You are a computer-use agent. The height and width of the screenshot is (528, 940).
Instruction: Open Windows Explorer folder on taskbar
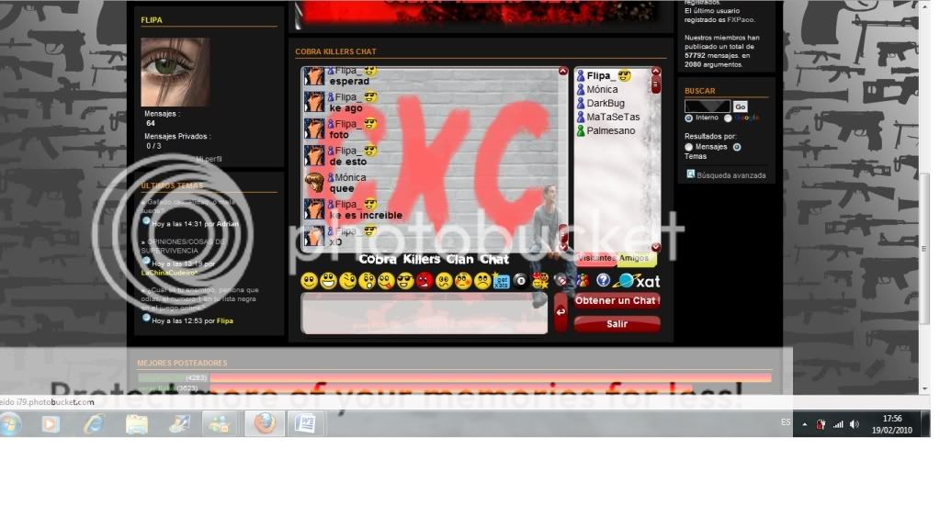pyautogui.click(x=137, y=423)
